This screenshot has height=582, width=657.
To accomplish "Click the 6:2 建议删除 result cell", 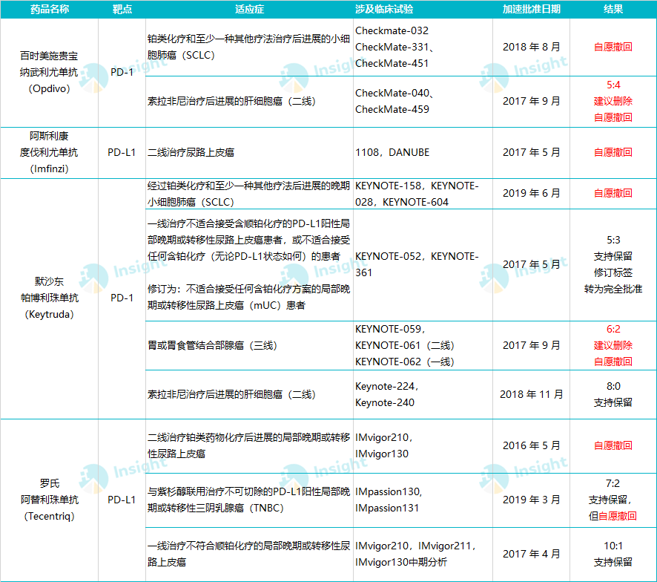I will [x=613, y=346].
